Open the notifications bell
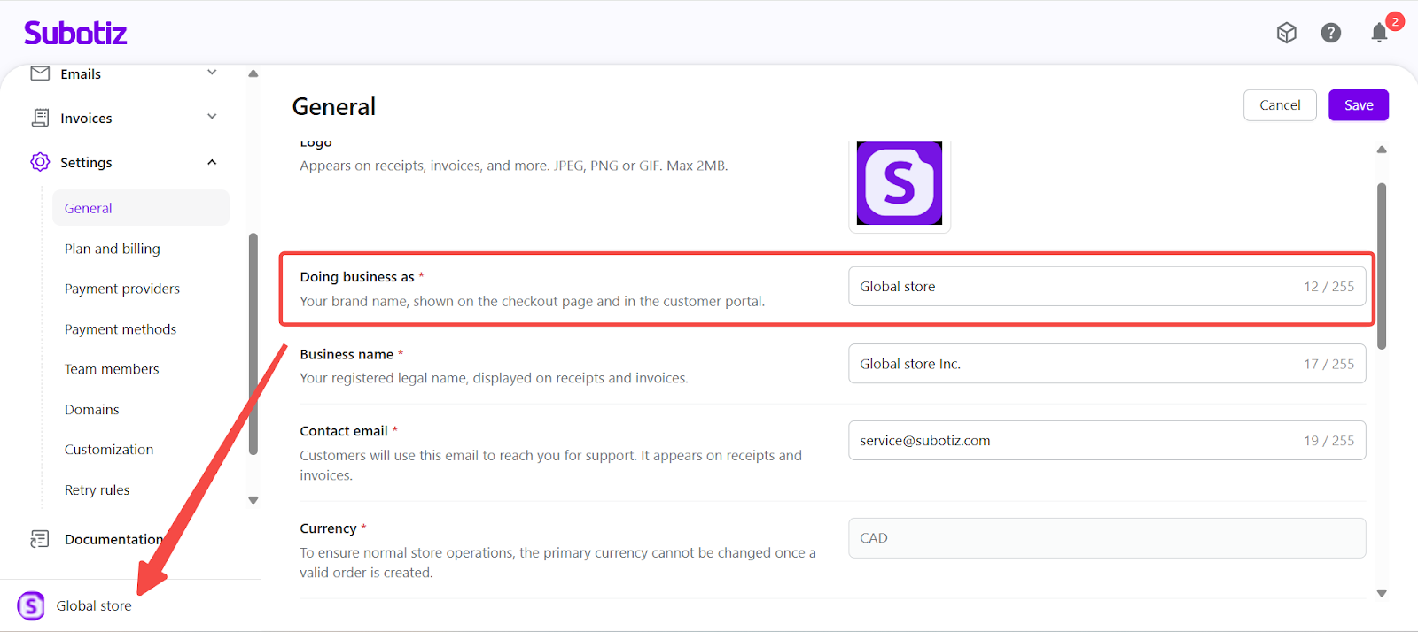The width and height of the screenshot is (1418, 632). point(1379,34)
